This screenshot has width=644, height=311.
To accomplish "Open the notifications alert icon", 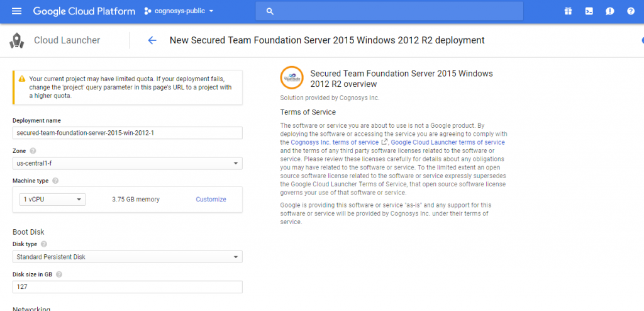I will point(609,11).
